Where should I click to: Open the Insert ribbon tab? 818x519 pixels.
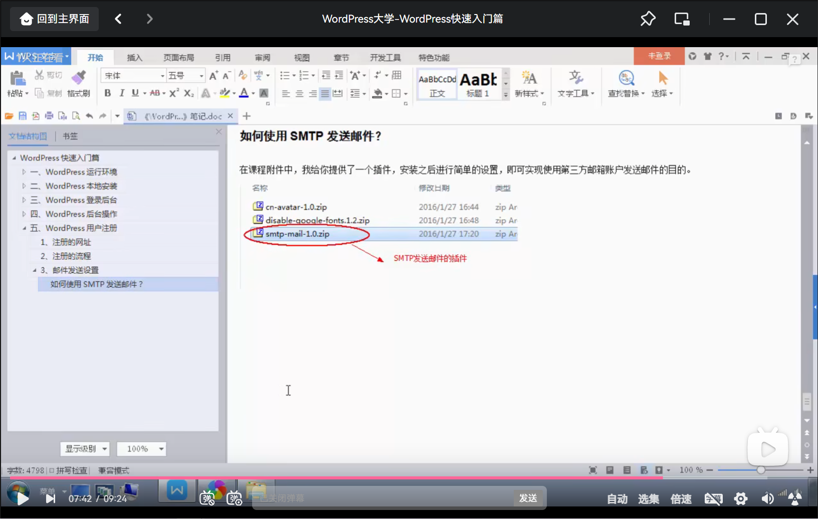click(x=135, y=58)
